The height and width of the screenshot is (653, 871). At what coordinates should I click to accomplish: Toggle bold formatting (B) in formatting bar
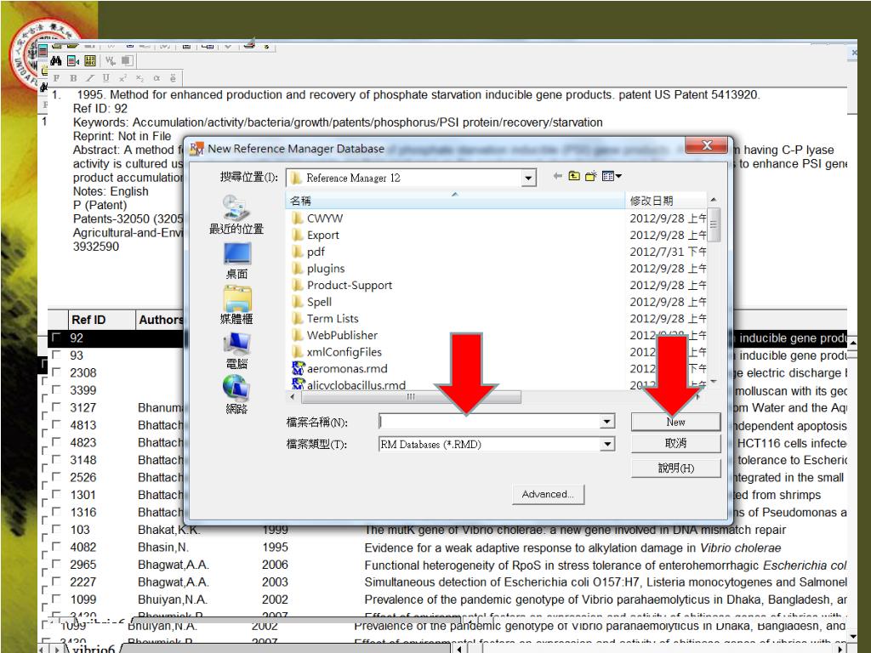click(x=73, y=78)
